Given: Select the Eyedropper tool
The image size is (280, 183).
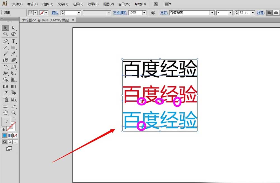Looking at the screenshot, I should pyautogui.click(x=6, y=93).
